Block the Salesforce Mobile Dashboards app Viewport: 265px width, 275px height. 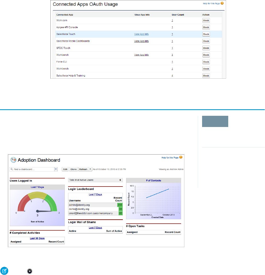tap(206, 41)
